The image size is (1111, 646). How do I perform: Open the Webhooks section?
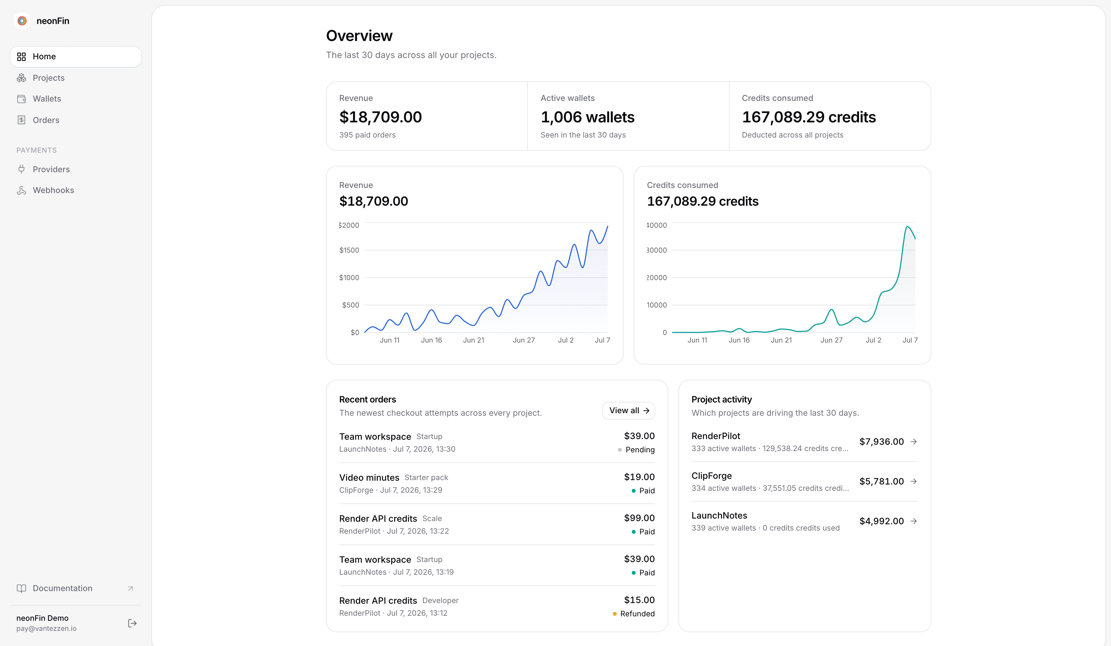(x=75, y=190)
